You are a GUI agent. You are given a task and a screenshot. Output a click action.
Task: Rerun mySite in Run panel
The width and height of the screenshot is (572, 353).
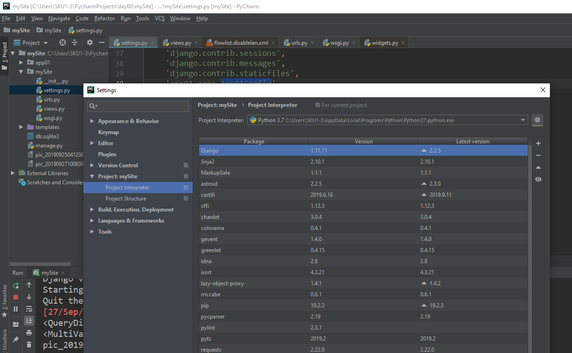16,285
